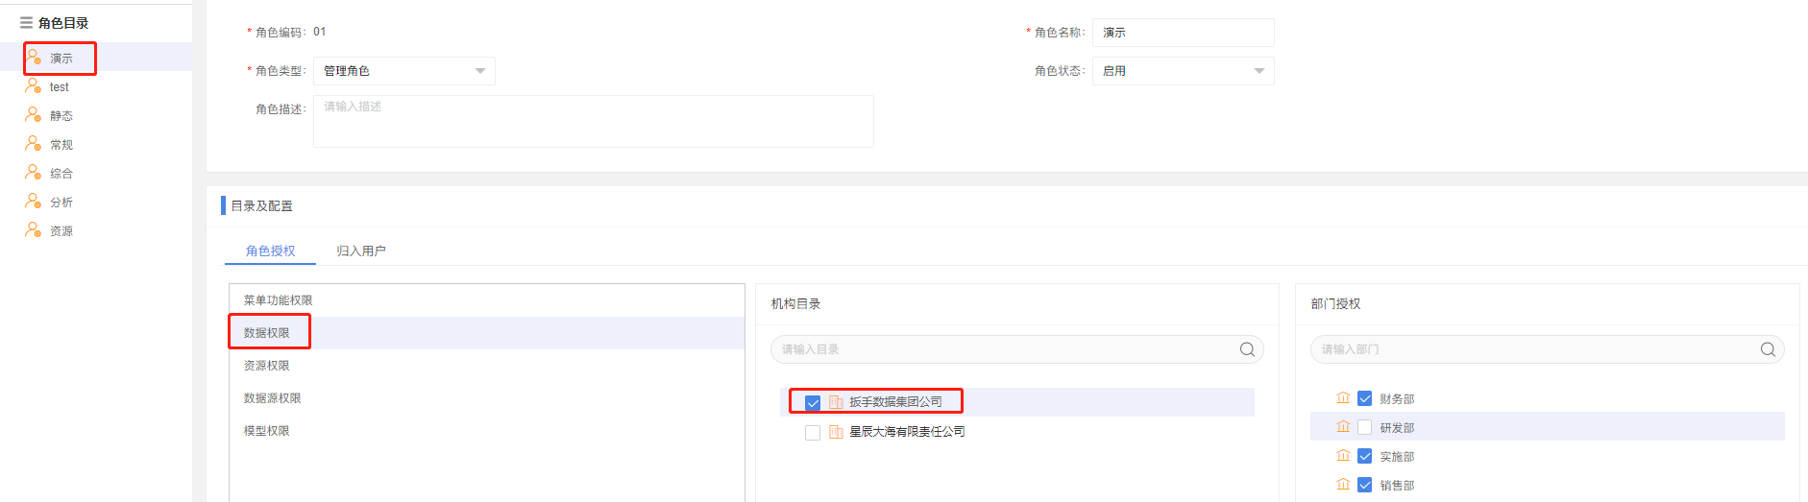Click the user icon next to 演示

pyautogui.click(x=34, y=58)
